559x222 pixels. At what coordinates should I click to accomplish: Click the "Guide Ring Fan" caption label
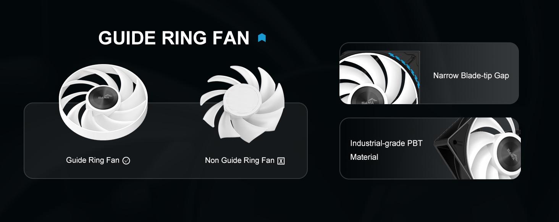pyautogui.click(x=93, y=160)
